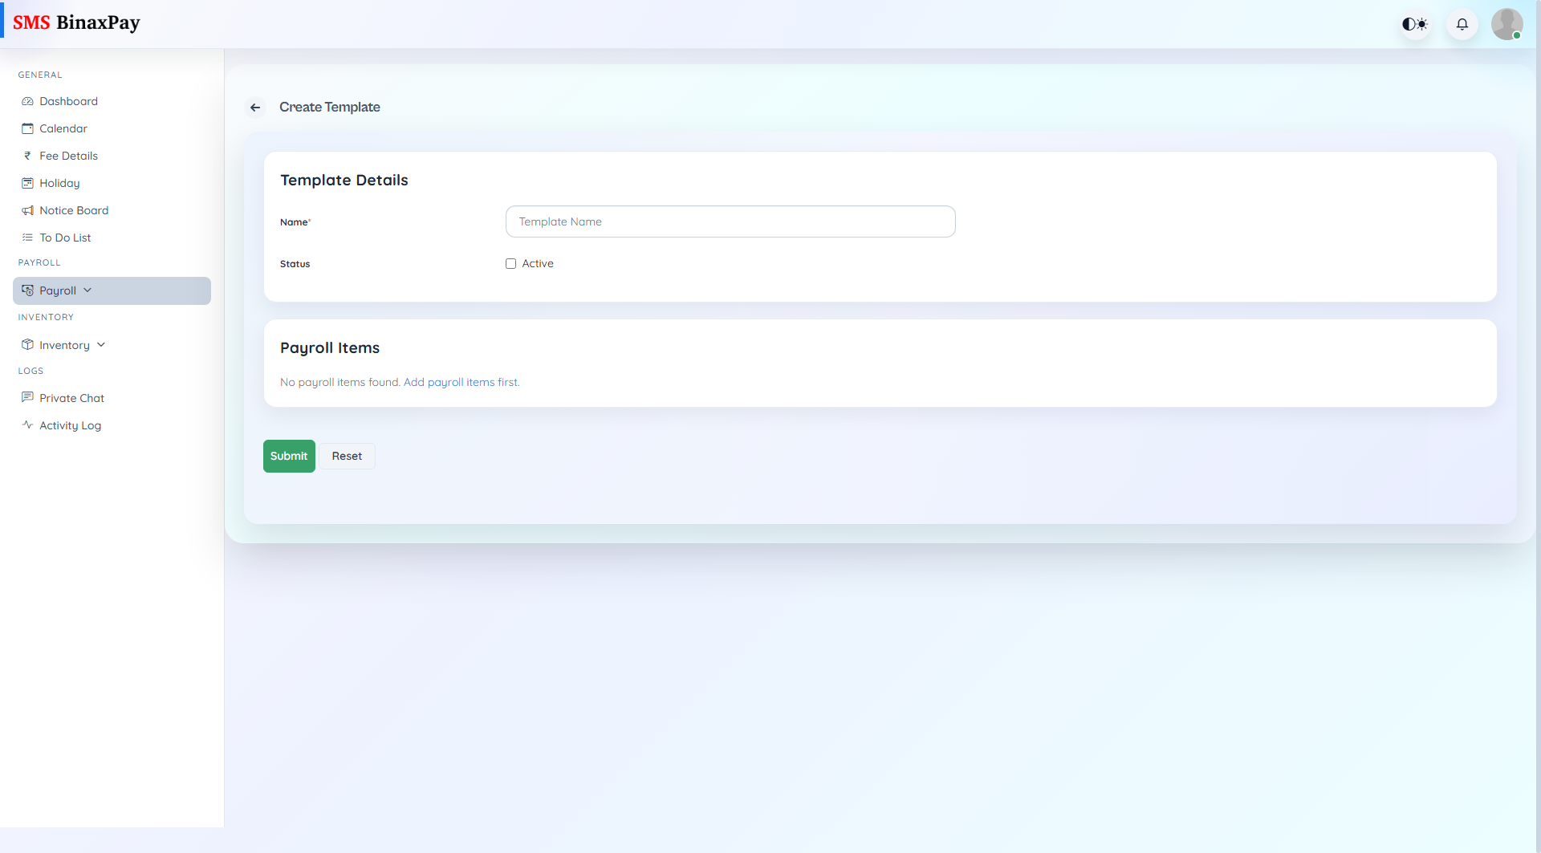Viewport: 1541px width, 853px height.
Task: Open the SMS BinaxPay home logo
Action: tap(78, 22)
